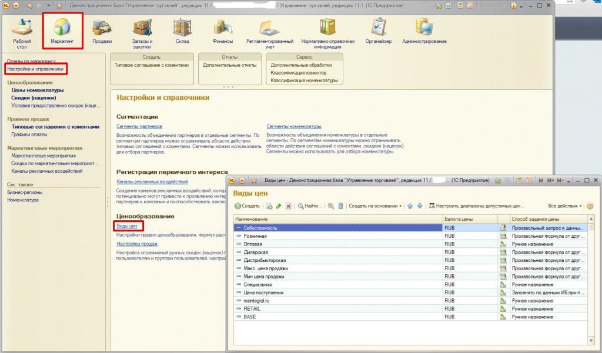Open Классификация номенклатуры under Сервис
The image size is (602, 353).
click(x=304, y=80)
